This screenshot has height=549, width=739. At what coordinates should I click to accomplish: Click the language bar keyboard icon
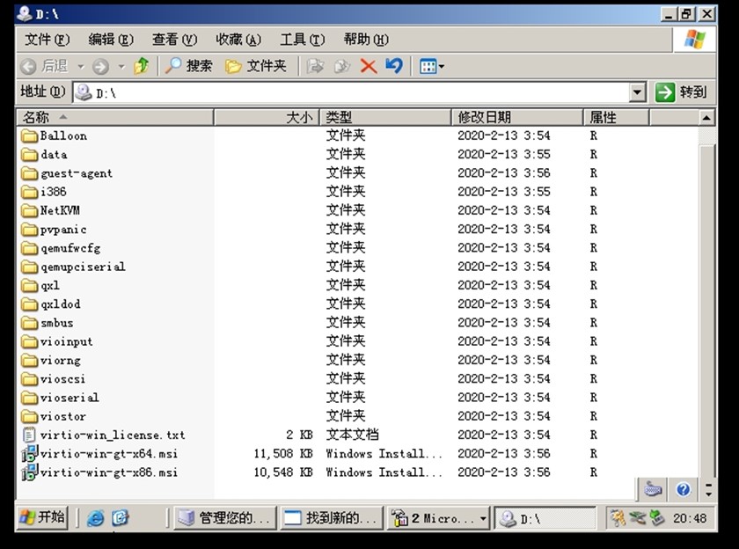pyautogui.click(x=653, y=490)
